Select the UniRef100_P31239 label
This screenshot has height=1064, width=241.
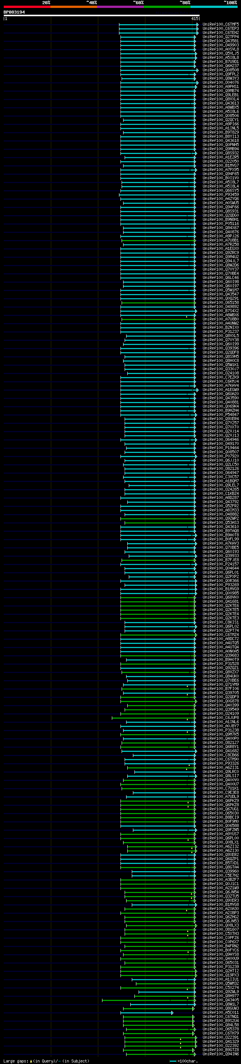pos(220,967)
